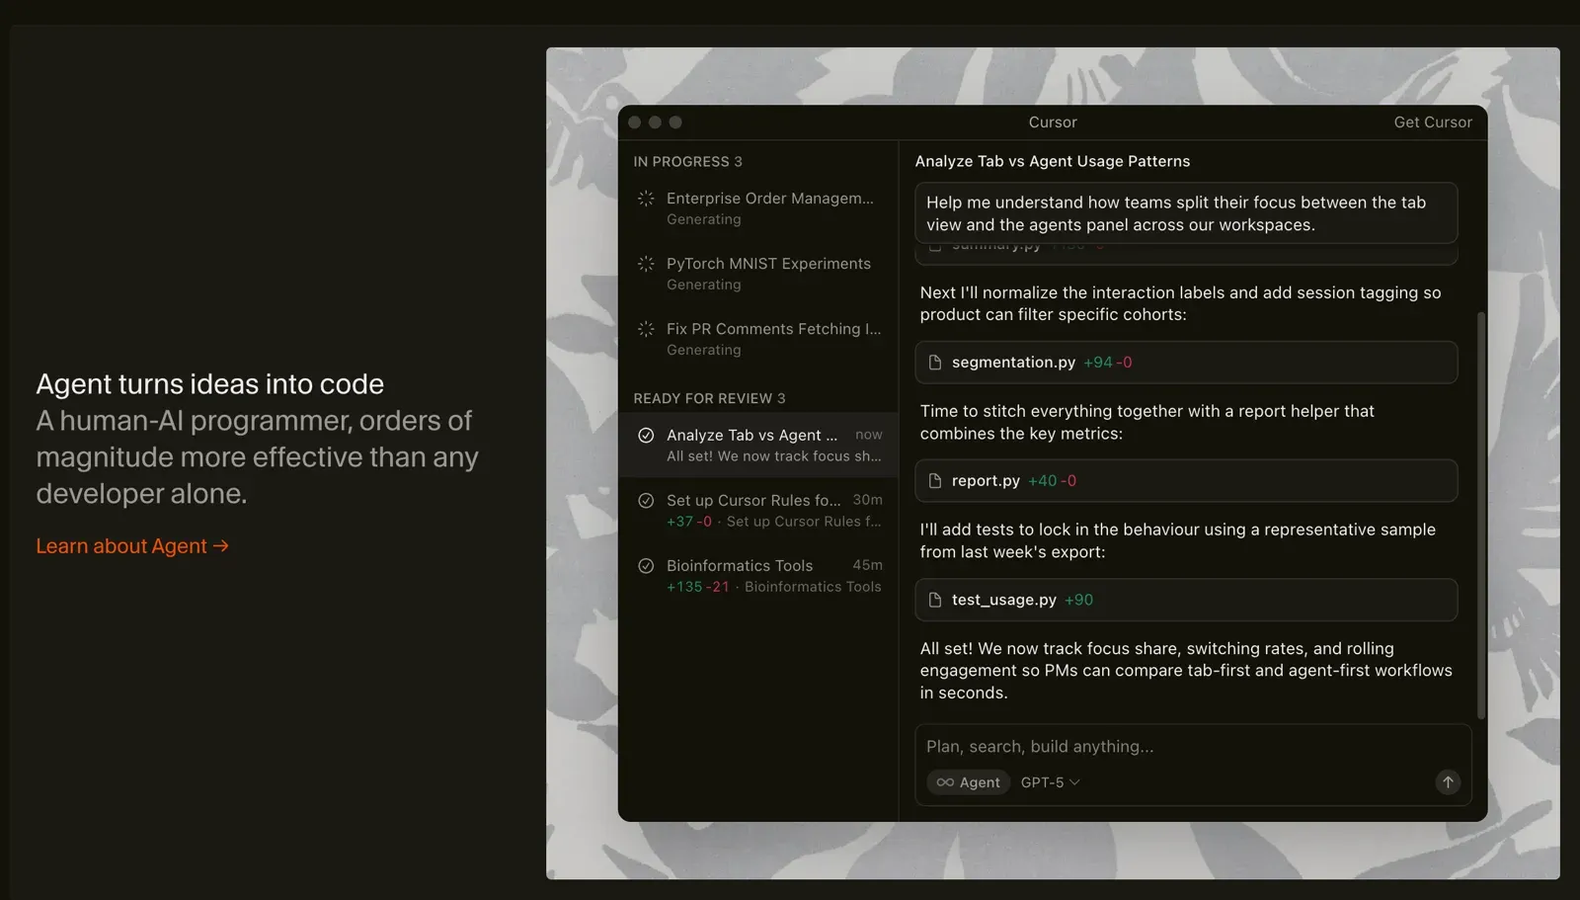Click the file icon beside segmentation.py
1580x900 pixels.
point(935,363)
